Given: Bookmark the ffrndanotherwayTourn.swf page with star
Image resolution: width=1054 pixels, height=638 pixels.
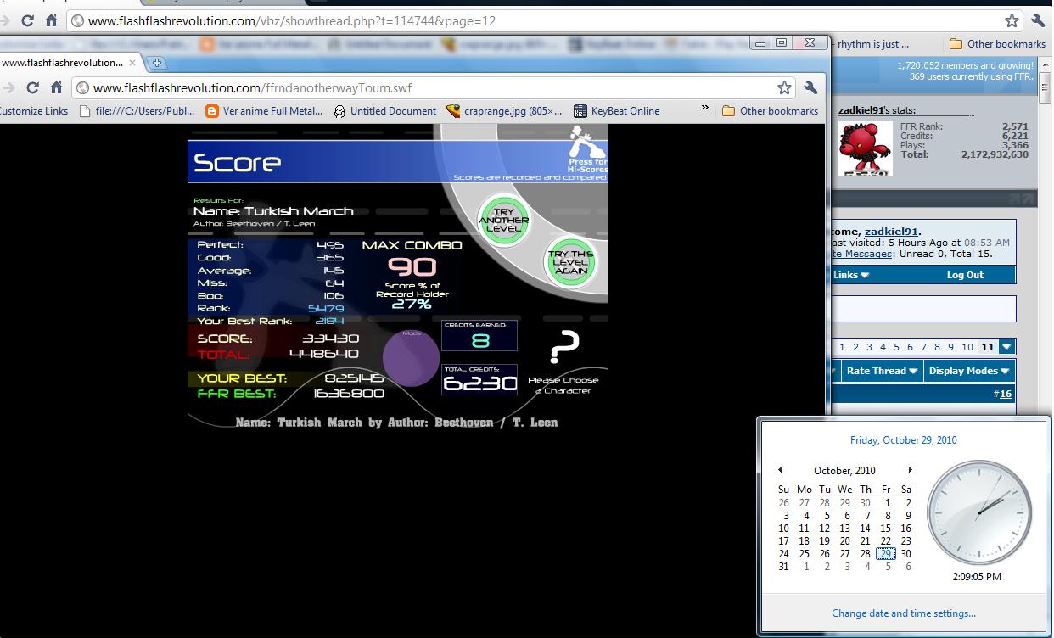Looking at the screenshot, I should pos(784,87).
